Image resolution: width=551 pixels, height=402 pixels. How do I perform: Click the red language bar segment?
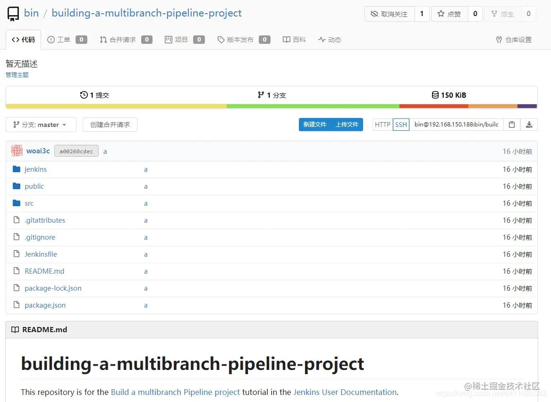434,106
